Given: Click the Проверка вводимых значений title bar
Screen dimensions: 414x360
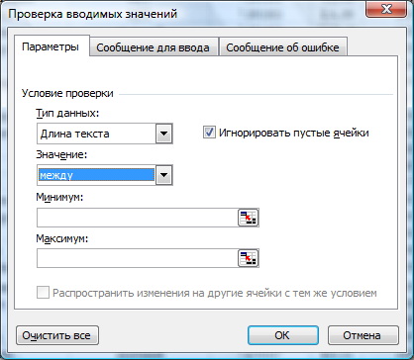Looking at the screenshot, I should click(185, 14).
